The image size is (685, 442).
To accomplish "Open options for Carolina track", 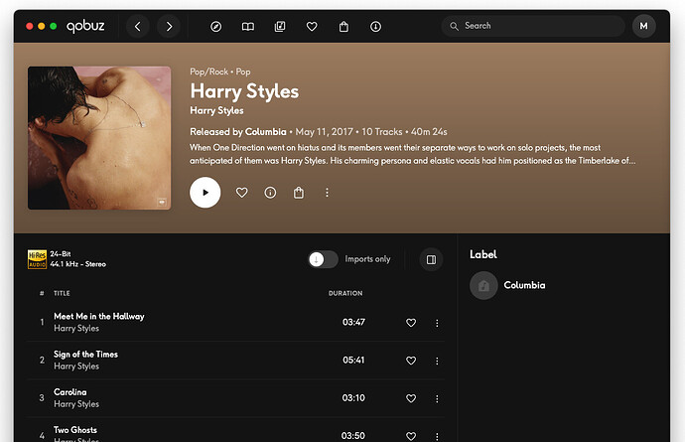I will click(x=437, y=398).
